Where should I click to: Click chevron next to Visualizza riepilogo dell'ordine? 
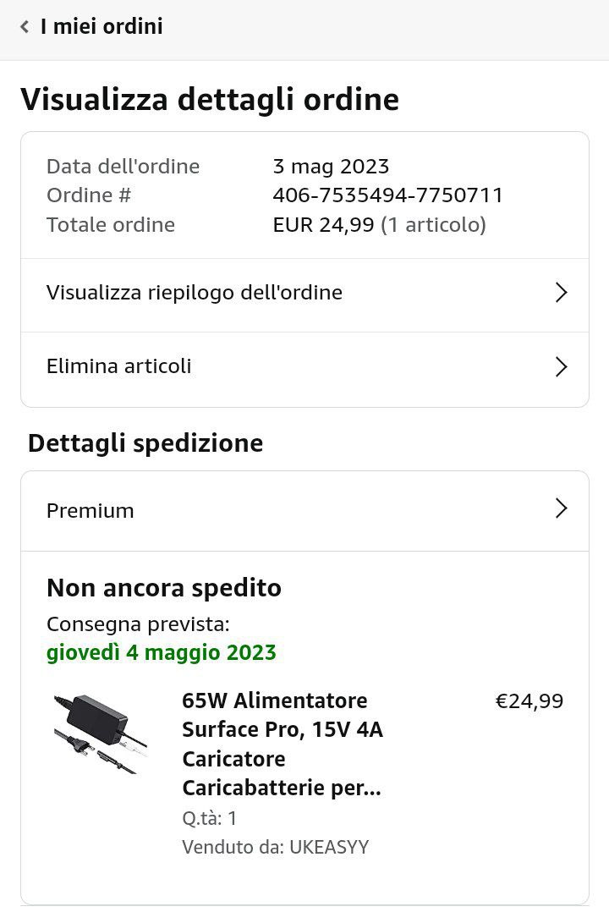pos(560,293)
